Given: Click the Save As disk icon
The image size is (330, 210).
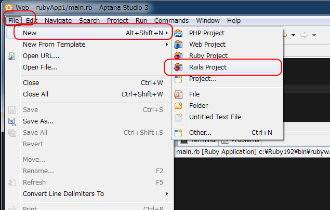Looking at the screenshot, I should pyautogui.click(x=12, y=121).
